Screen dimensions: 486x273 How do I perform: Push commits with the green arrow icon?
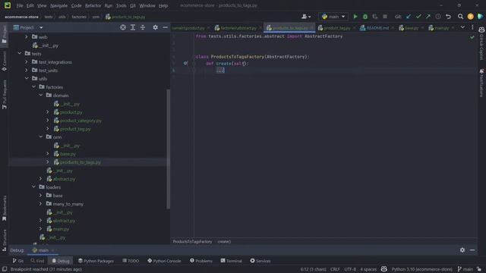click(x=428, y=17)
